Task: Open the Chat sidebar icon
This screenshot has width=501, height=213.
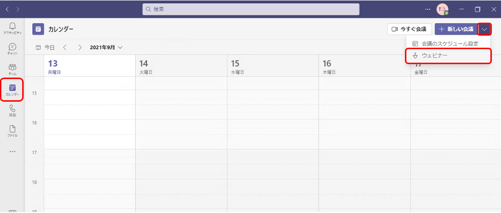Action: pos(13,49)
